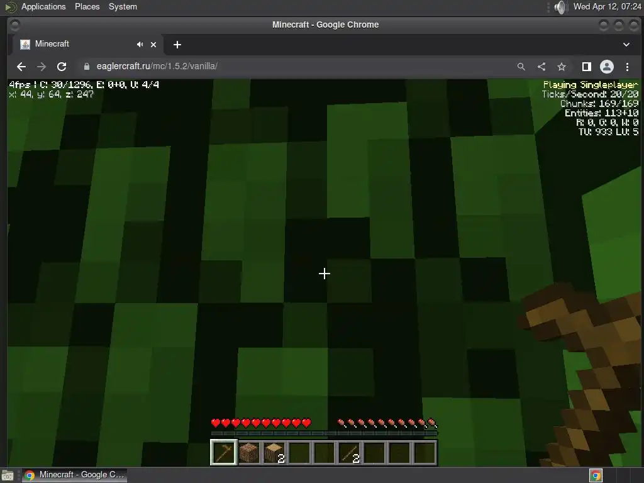This screenshot has width=644, height=483.
Task: Open the zoom magnifier in address bar
Action: 521,67
